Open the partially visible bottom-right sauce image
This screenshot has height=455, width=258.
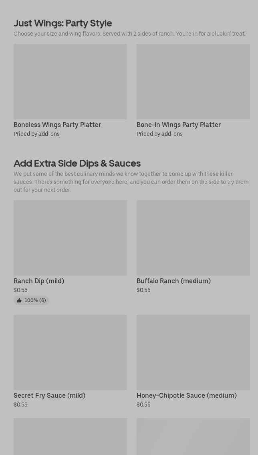coord(193,437)
